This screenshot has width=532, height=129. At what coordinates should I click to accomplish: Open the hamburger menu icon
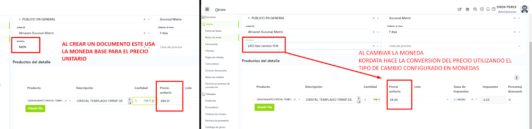(207, 9)
